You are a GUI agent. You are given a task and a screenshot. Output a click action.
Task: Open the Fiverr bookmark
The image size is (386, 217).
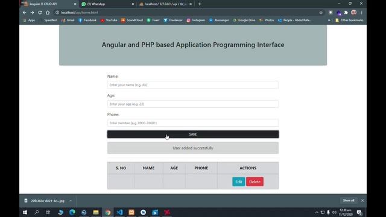153,20
